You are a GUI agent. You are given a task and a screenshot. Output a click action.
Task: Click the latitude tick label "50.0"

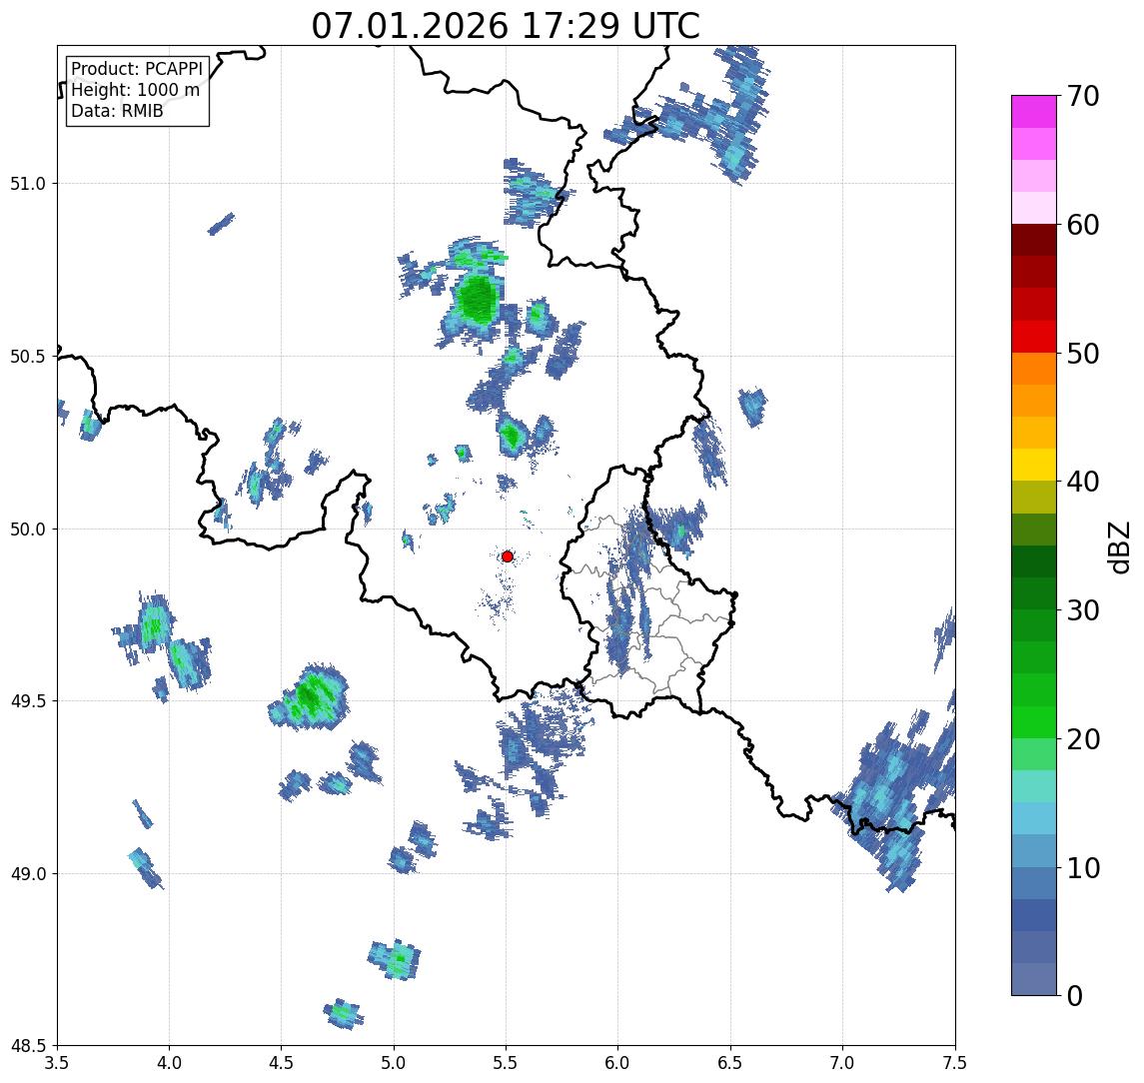[x=28, y=530]
